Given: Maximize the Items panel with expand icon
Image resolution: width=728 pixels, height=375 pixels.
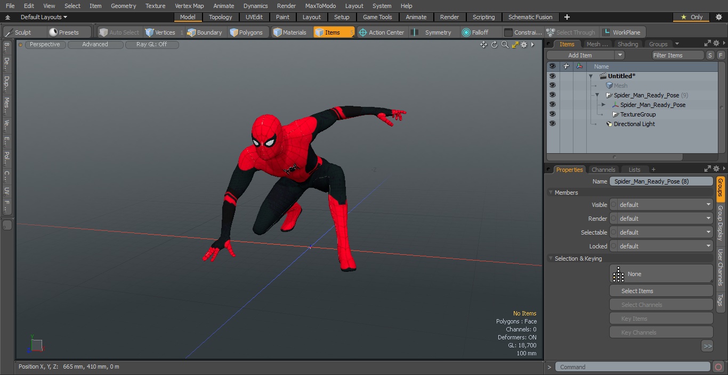Looking at the screenshot, I should (x=708, y=44).
